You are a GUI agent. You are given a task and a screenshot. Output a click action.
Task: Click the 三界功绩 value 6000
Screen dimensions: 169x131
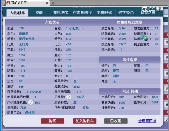pos(122,103)
